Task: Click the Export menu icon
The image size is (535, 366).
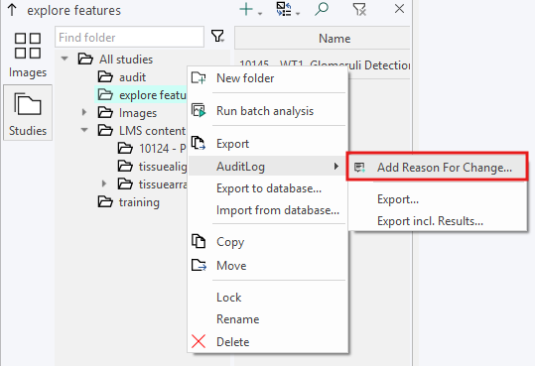Action: click(199, 143)
